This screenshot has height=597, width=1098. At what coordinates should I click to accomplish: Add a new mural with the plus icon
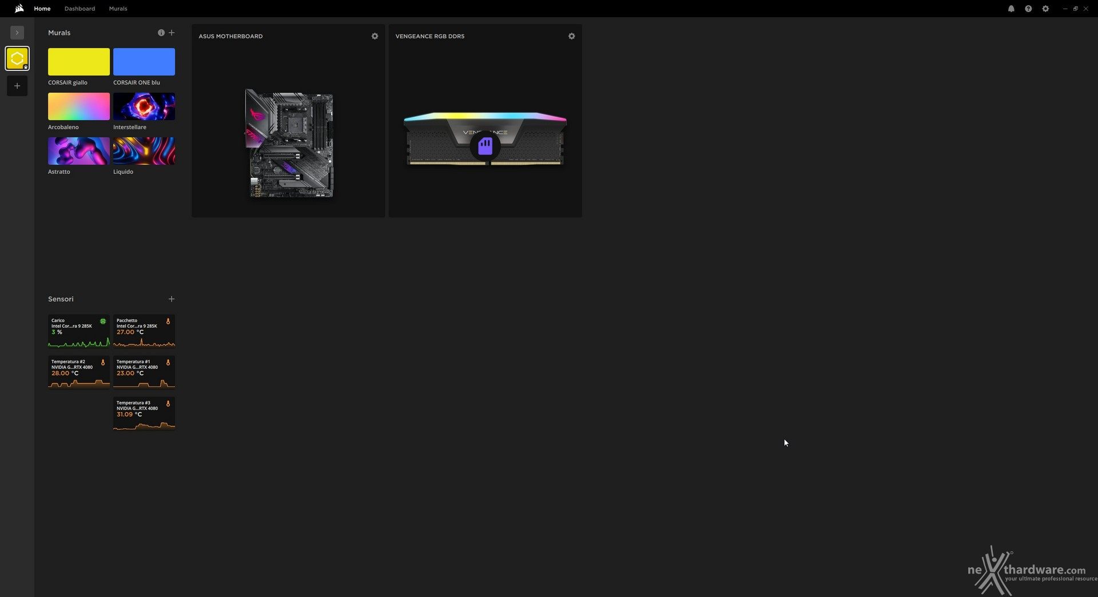tap(172, 33)
